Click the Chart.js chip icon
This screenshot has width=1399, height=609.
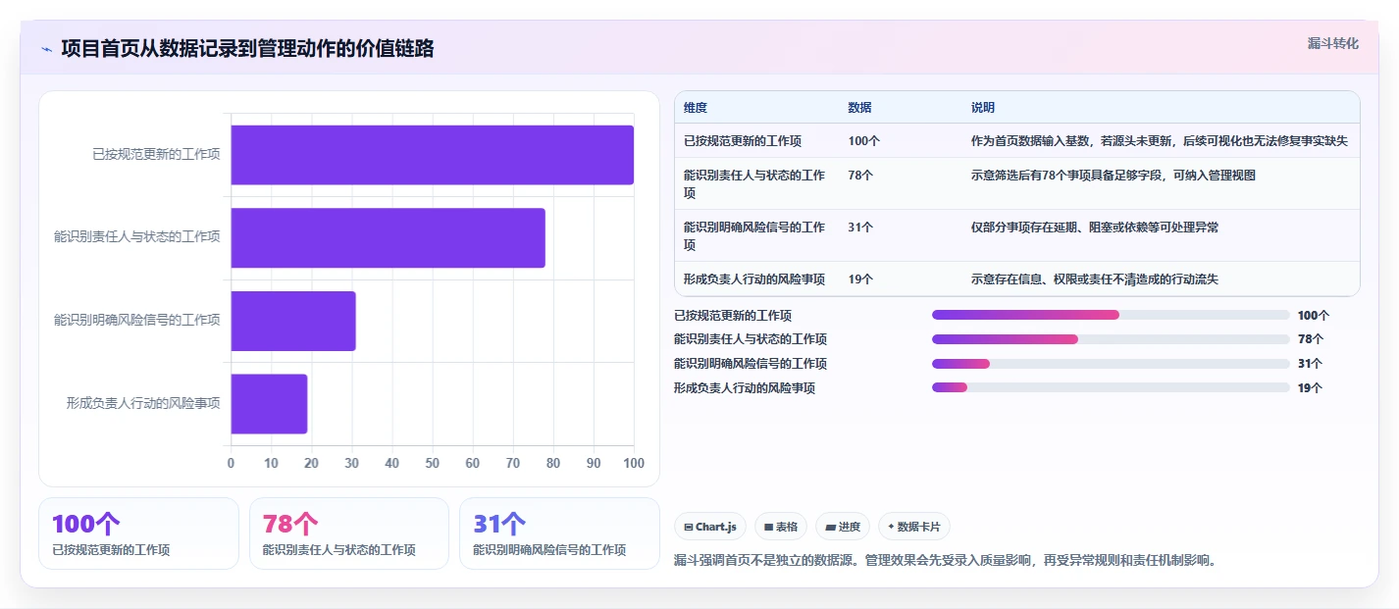[689, 528]
